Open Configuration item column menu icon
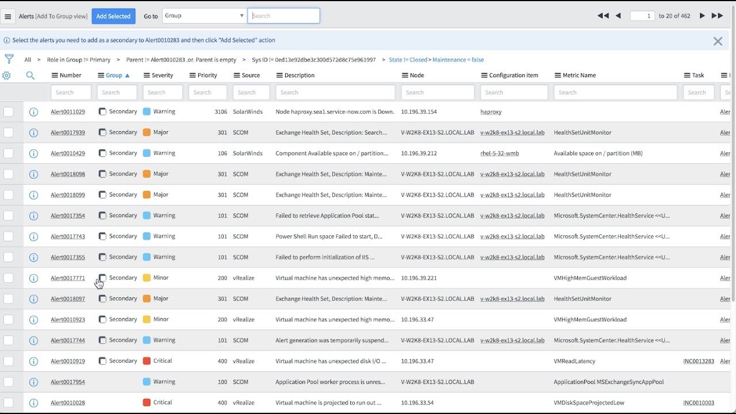736x414 pixels. click(x=484, y=75)
